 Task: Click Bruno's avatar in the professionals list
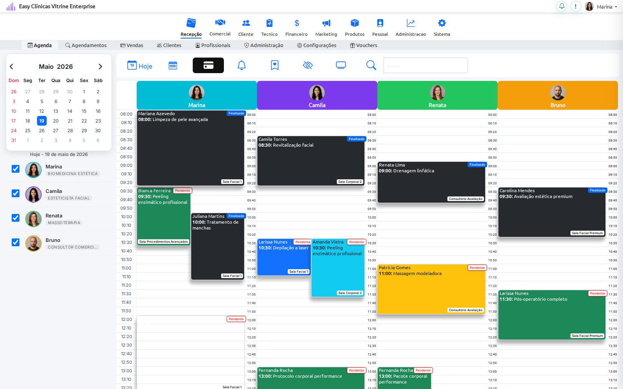click(x=33, y=244)
